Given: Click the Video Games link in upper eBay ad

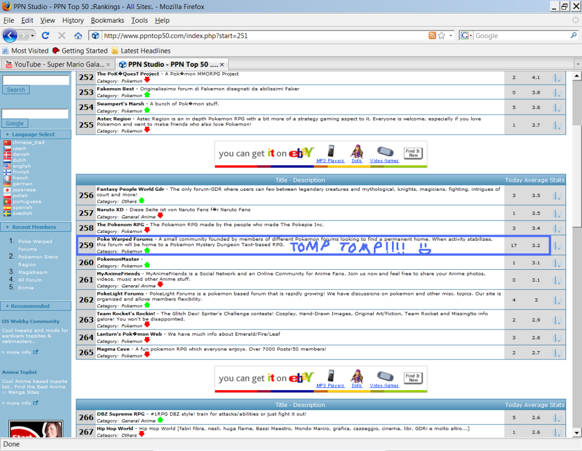Looking at the screenshot, I should 384,161.
